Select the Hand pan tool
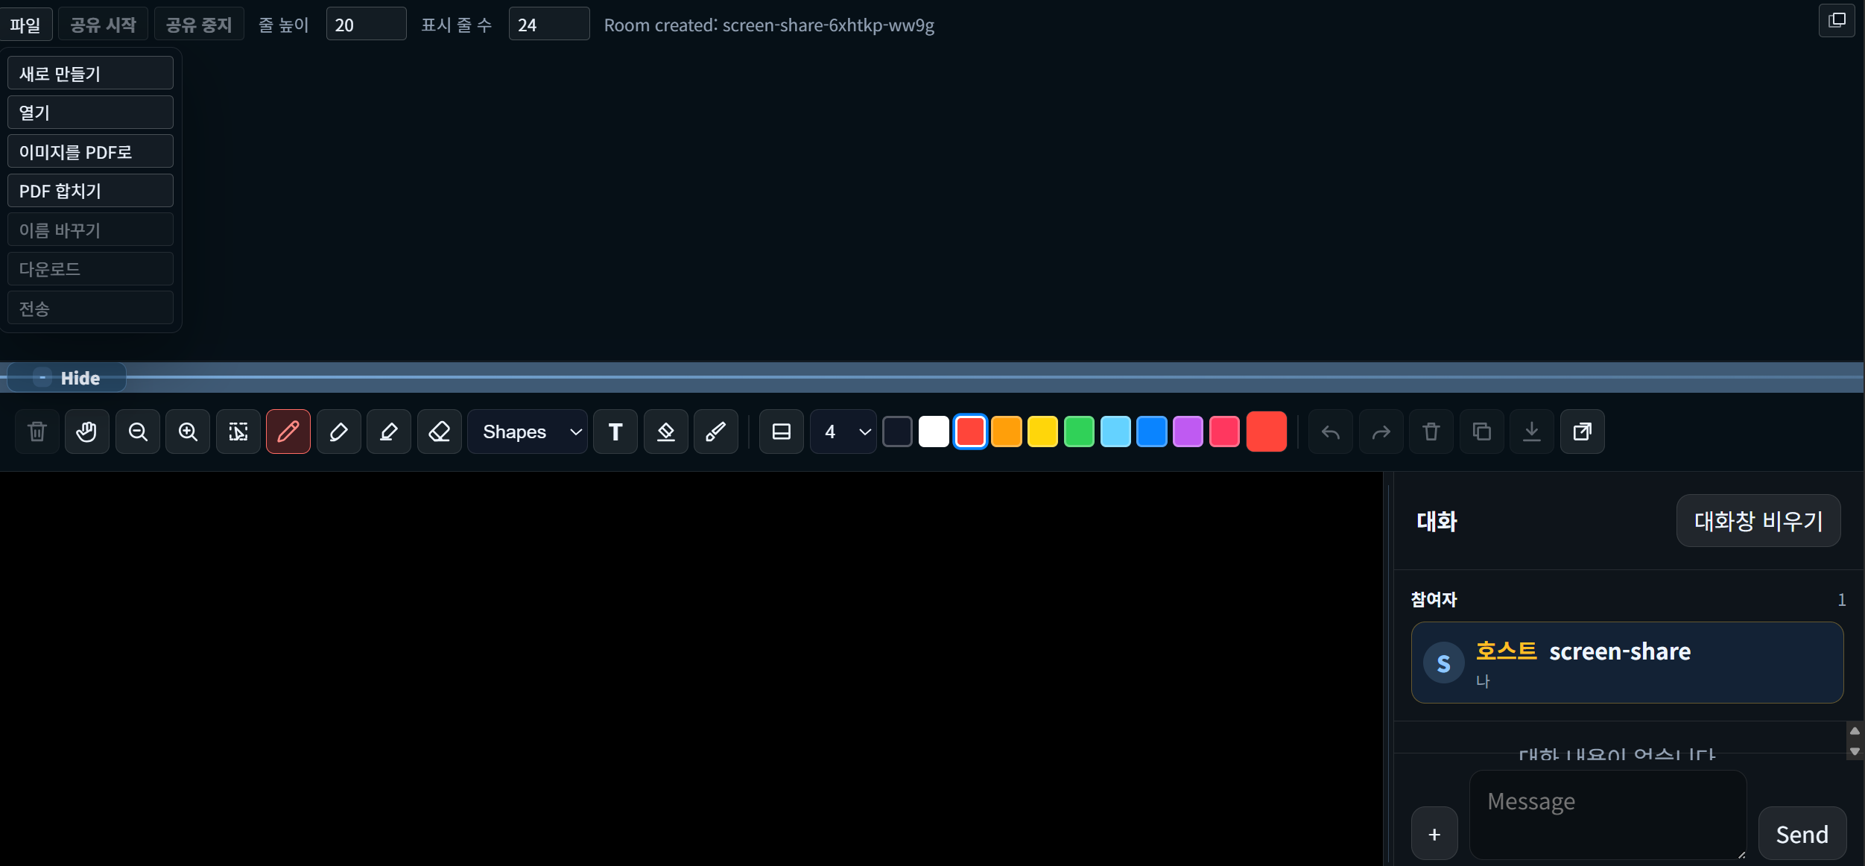This screenshot has height=866, width=1865. point(86,432)
